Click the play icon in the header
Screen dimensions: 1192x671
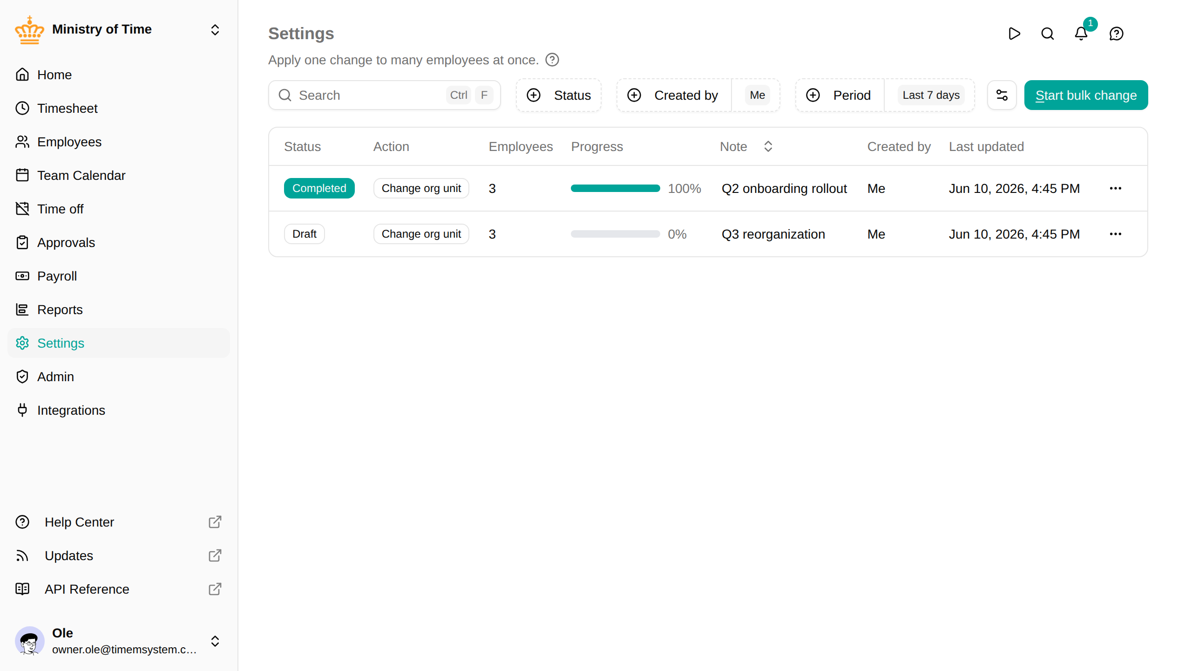[x=1014, y=34]
